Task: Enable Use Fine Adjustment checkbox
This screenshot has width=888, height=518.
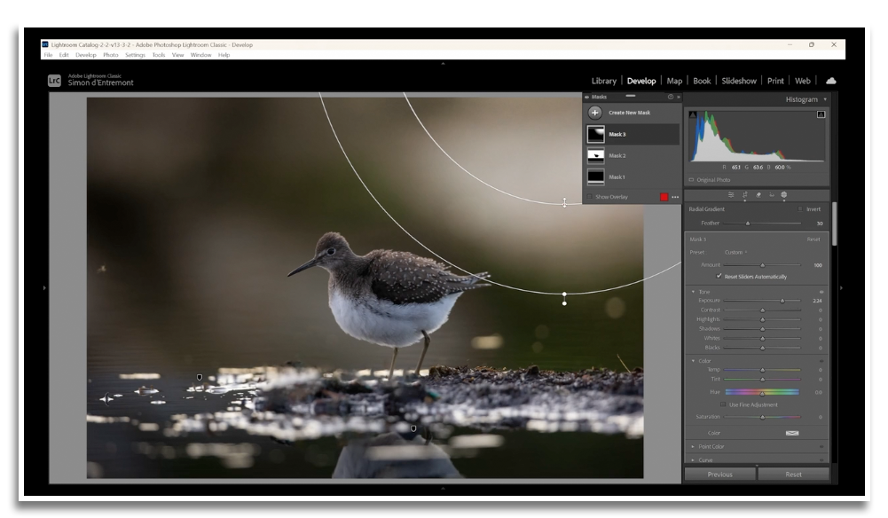Action: click(723, 404)
